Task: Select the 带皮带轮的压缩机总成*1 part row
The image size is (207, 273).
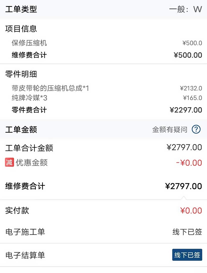Action: 50,88
